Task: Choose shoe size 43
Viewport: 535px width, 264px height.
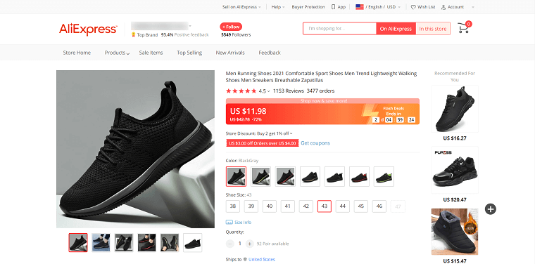Action: 325,206
